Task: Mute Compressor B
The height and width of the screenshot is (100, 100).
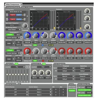Action: pyautogui.click(x=18, y=50)
